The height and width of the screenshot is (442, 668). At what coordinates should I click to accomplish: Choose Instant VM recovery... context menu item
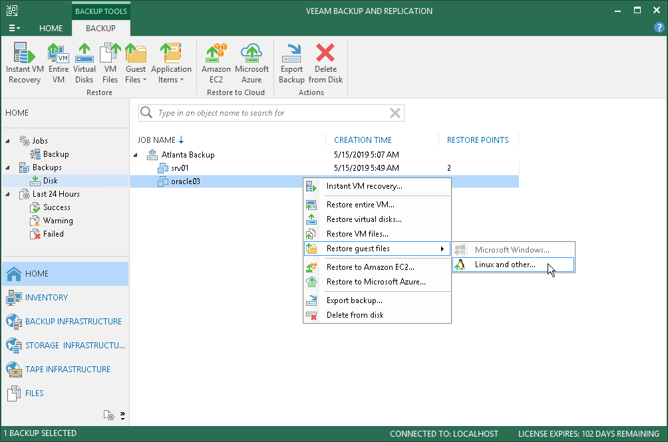tap(377, 186)
